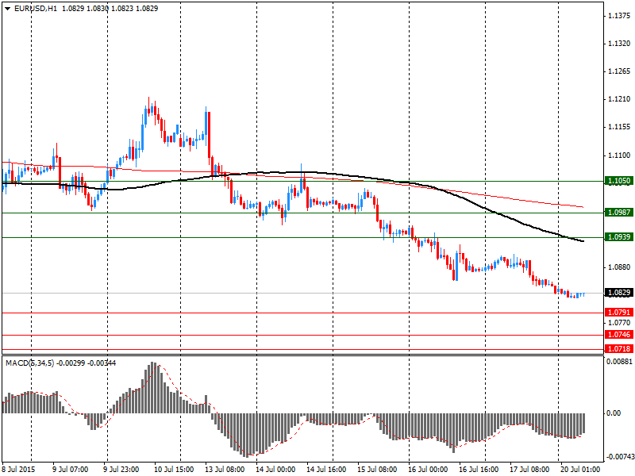The width and height of the screenshot is (635, 476).
Task: Select the 1.0939 green level price label
Action: (619, 237)
